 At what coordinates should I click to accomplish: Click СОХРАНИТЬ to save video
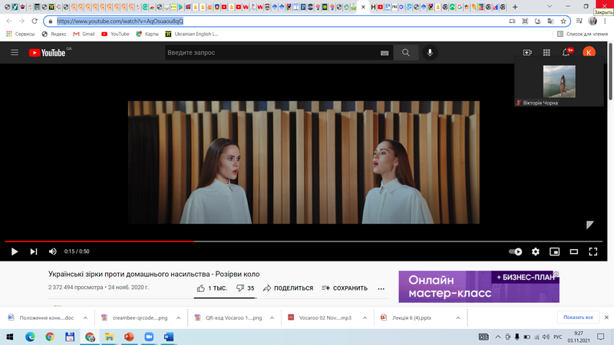pyautogui.click(x=345, y=288)
